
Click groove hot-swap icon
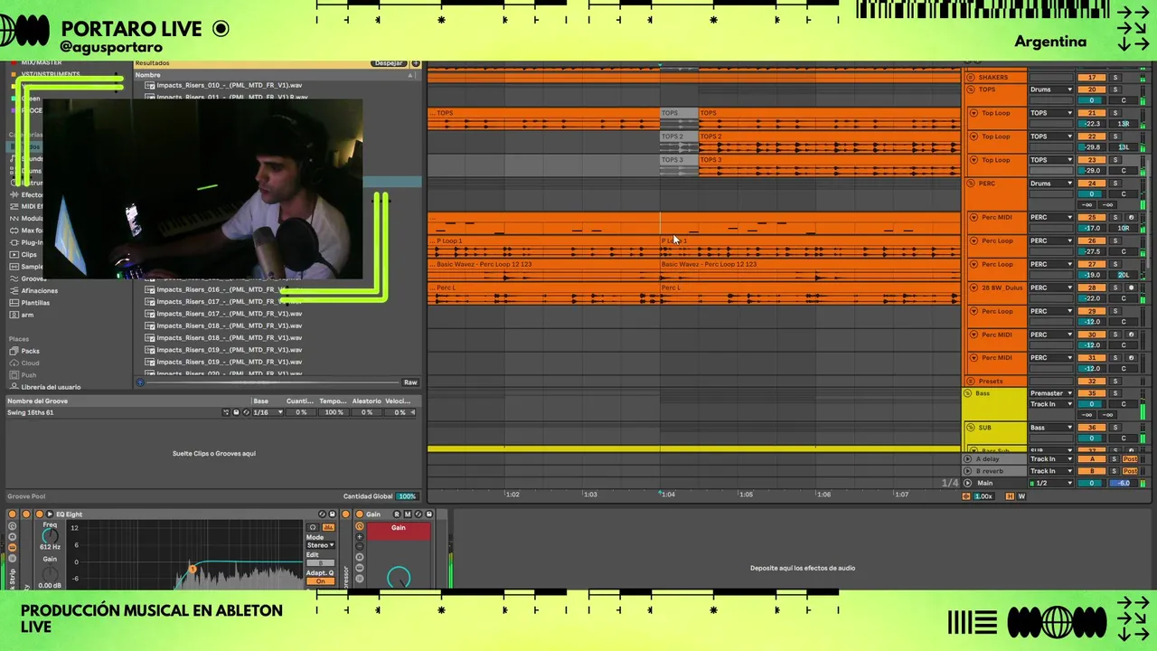[246, 412]
